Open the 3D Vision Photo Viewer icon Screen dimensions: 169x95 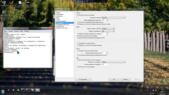tap(4, 13)
